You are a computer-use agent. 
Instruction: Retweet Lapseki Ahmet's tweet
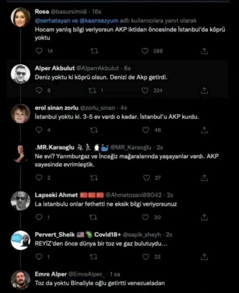click(93, 217)
